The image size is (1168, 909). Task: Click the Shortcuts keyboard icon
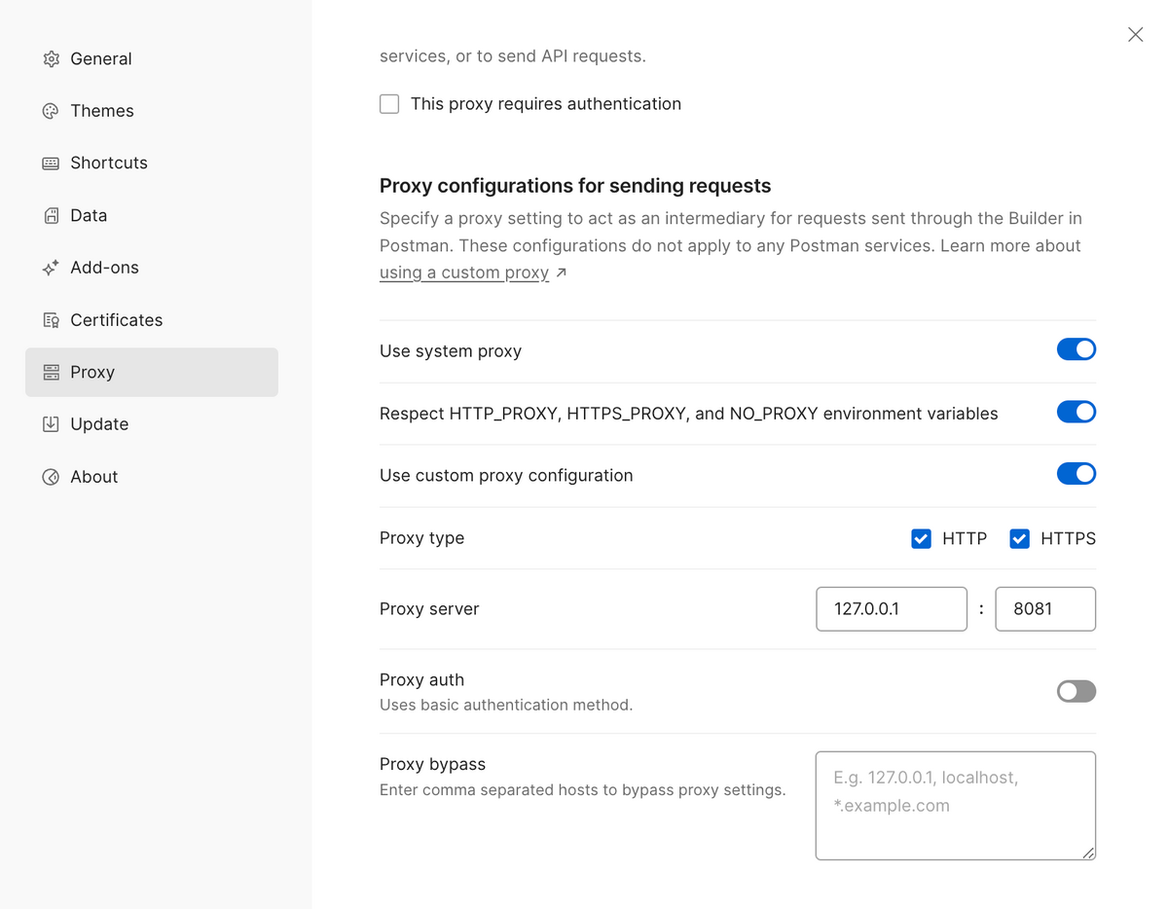point(51,163)
